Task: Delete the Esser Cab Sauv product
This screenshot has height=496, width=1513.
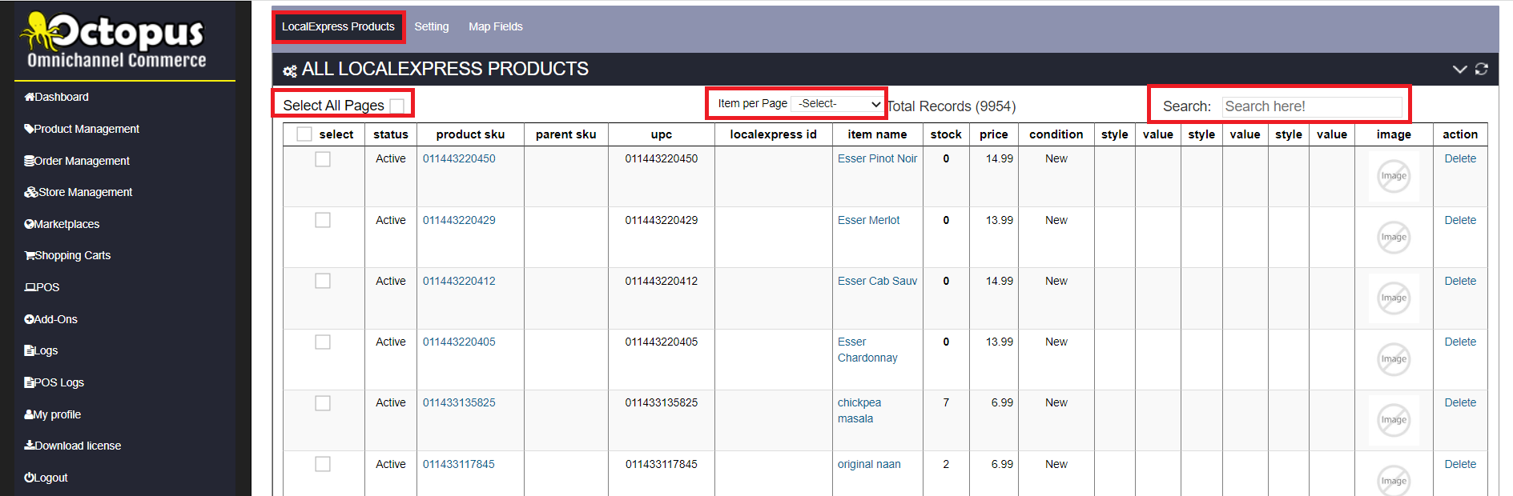Action: 1460,281
